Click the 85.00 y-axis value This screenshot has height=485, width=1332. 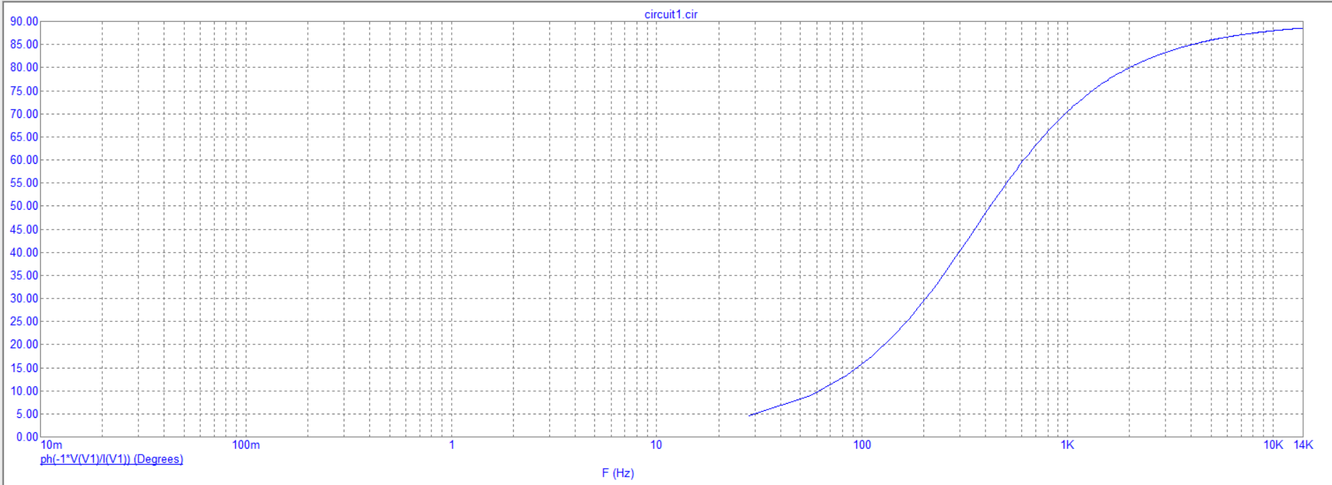coord(24,44)
